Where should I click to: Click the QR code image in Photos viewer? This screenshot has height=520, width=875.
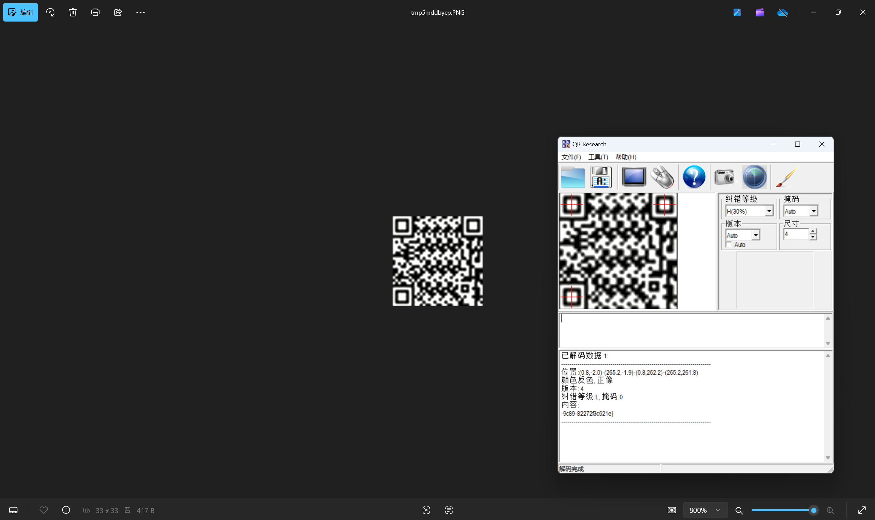[x=437, y=261]
